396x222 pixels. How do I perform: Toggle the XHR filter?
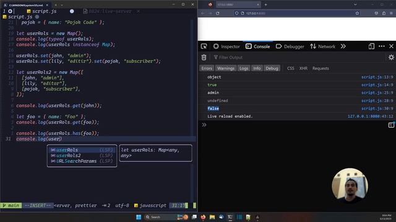click(303, 68)
